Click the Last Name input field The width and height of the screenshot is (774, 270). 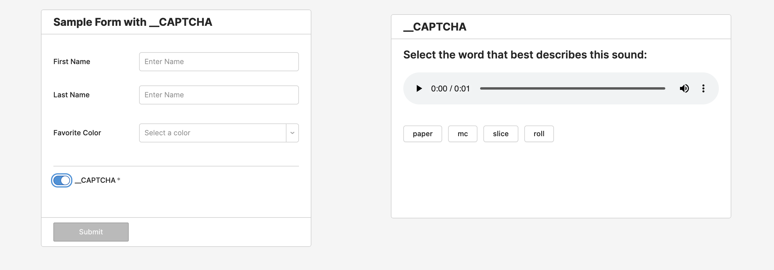219,95
